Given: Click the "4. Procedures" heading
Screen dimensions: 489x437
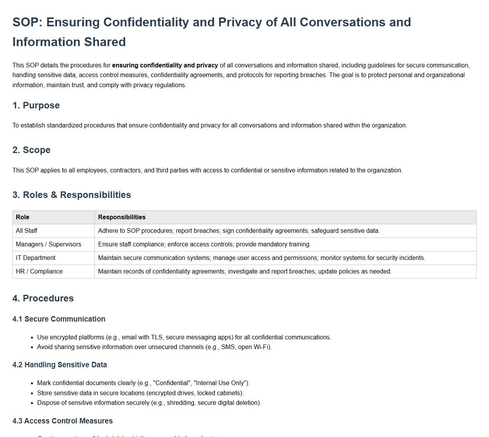Looking at the screenshot, I should pyautogui.click(x=43, y=298).
